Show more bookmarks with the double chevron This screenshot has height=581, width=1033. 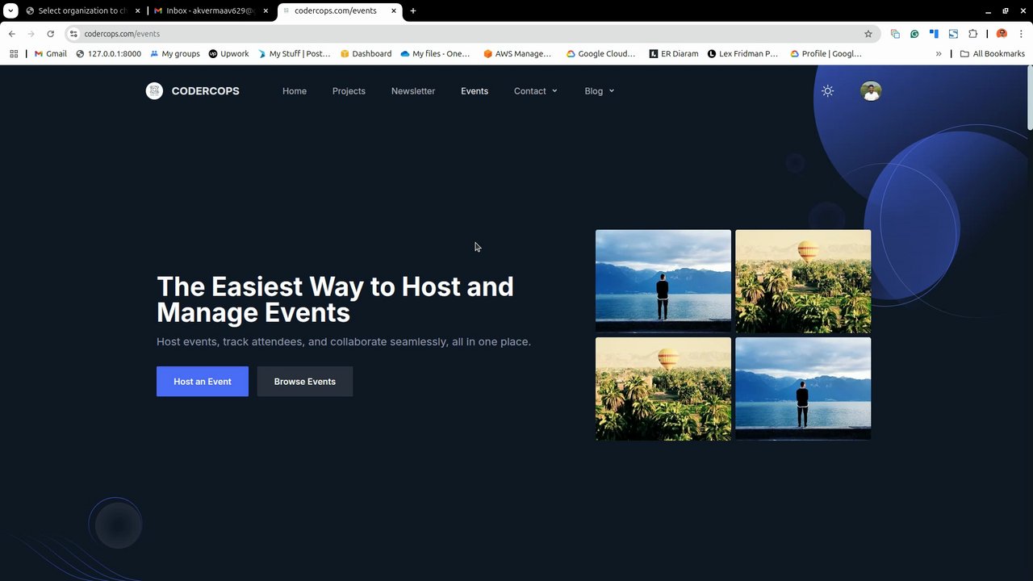point(939,54)
